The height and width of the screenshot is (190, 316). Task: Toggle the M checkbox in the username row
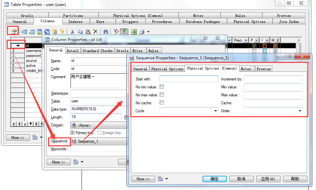[x=275, y=51]
